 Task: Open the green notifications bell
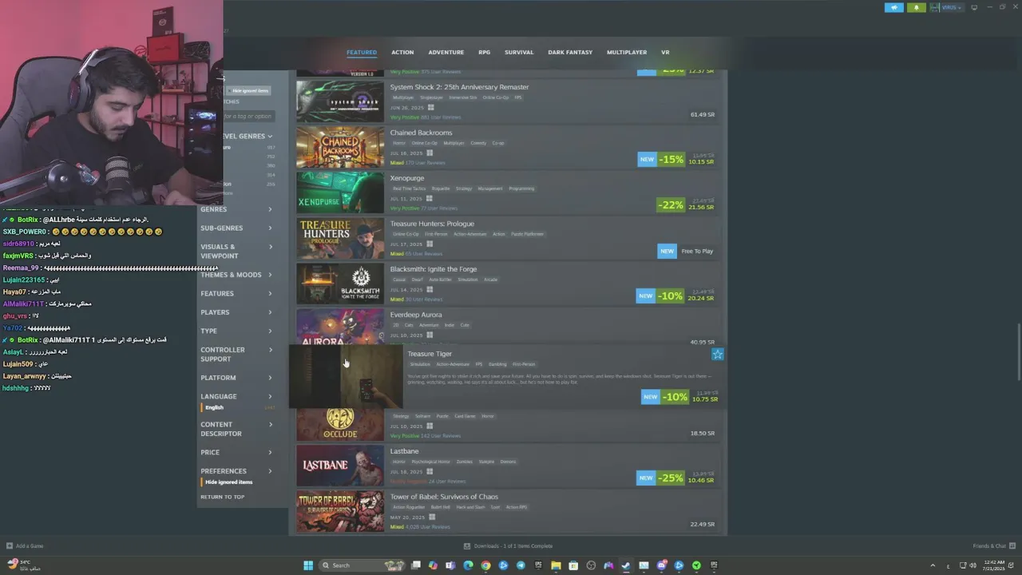(916, 7)
